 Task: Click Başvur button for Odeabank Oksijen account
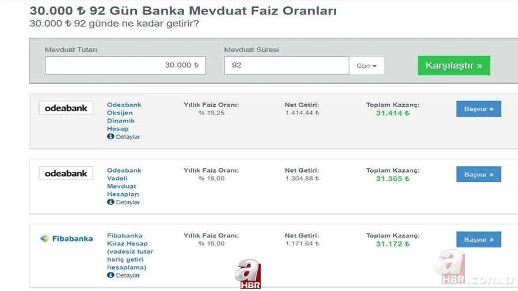(x=479, y=109)
